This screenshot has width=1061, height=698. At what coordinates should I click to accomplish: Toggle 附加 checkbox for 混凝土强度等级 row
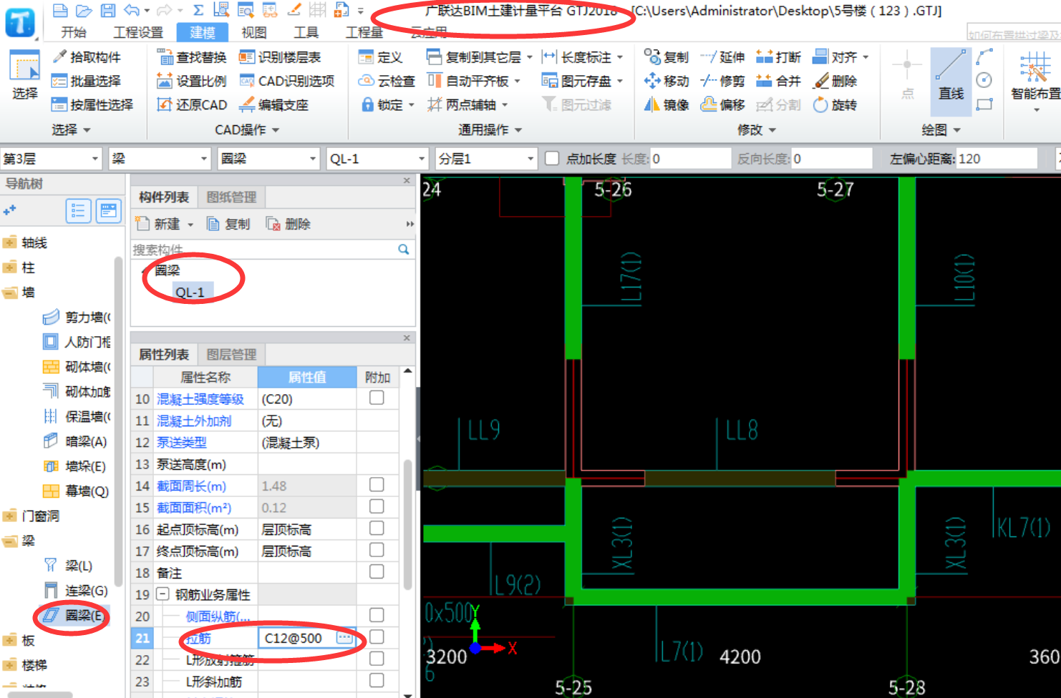(377, 398)
